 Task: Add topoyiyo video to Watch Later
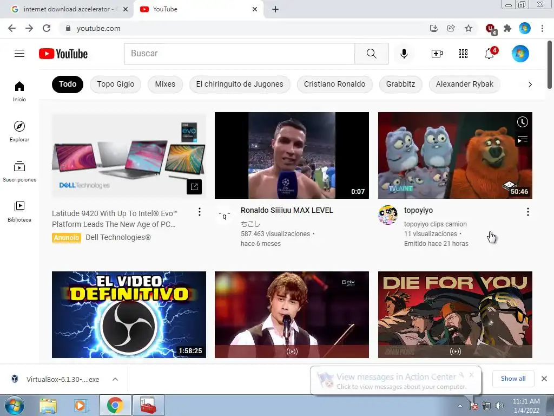pos(522,122)
